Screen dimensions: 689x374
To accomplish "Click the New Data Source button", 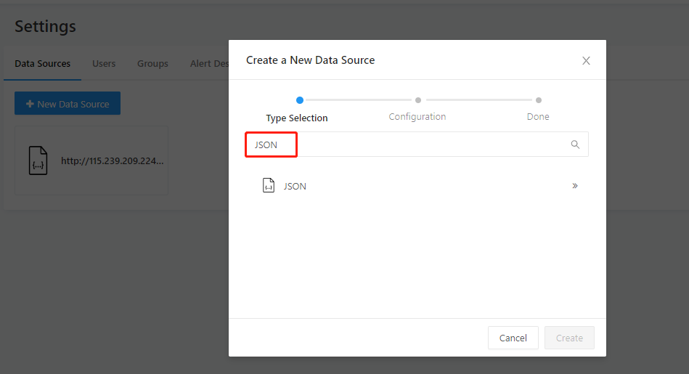I will tap(68, 103).
